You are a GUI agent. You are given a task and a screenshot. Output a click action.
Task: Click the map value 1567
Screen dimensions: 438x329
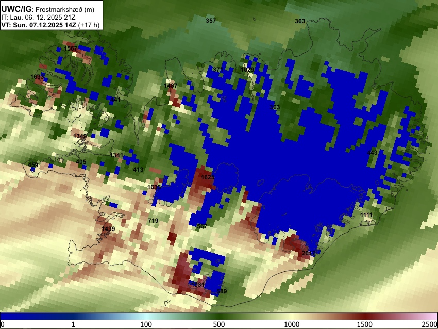(71, 48)
